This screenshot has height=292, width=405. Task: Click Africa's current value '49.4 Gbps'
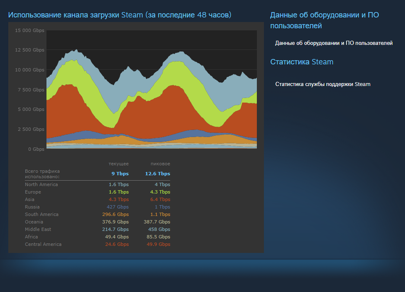(x=117, y=237)
